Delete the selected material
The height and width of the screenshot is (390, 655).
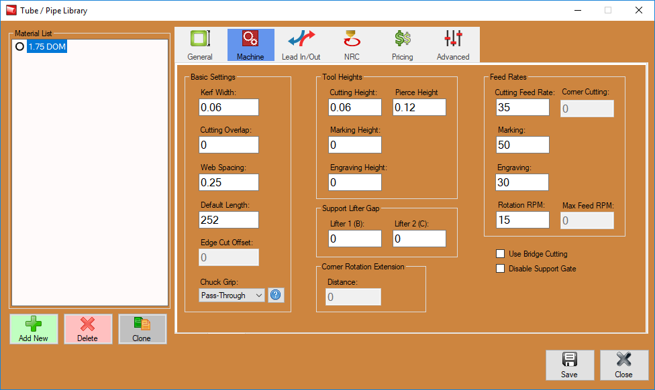pos(88,329)
